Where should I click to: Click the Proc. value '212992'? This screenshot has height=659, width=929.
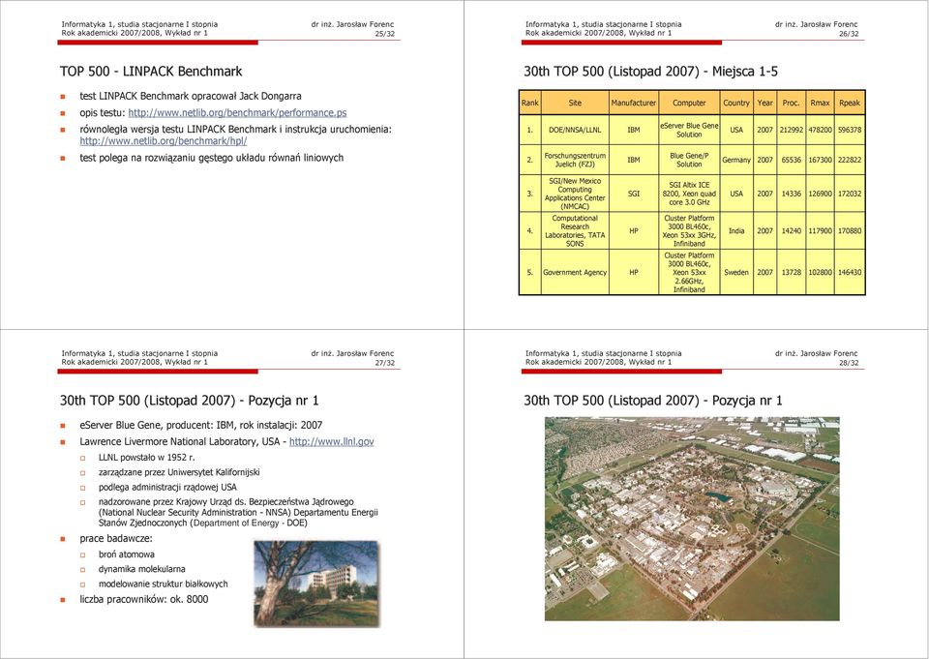tap(791, 130)
